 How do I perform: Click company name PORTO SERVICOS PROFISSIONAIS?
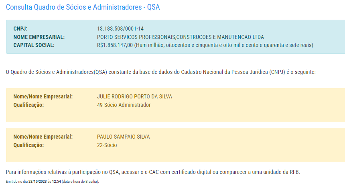(x=181, y=37)
